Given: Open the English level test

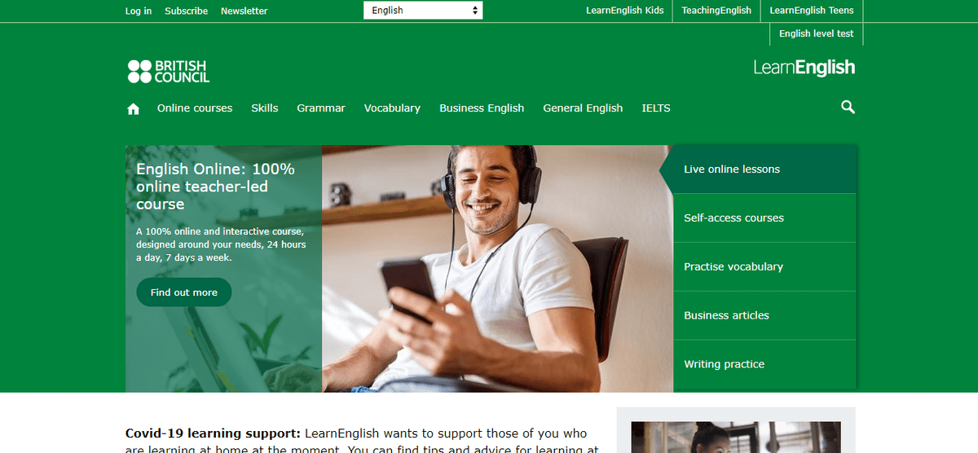Looking at the screenshot, I should 816,33.
